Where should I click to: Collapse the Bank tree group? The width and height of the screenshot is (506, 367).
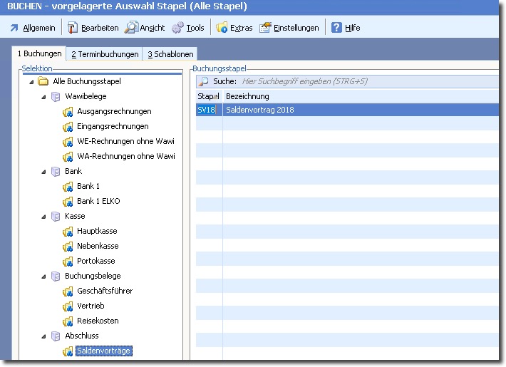44,172
